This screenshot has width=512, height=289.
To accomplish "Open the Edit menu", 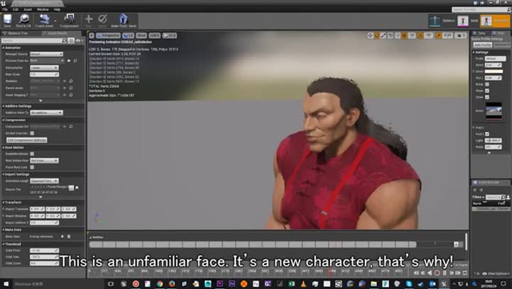I will (x=16, y=9).
